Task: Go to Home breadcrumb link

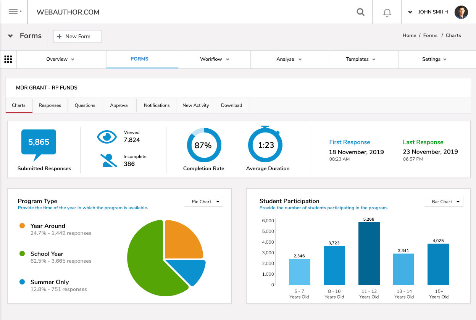Action: point(409,36)
